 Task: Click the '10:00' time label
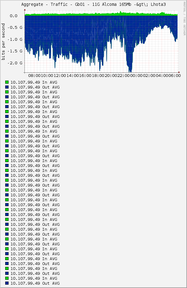47,76
